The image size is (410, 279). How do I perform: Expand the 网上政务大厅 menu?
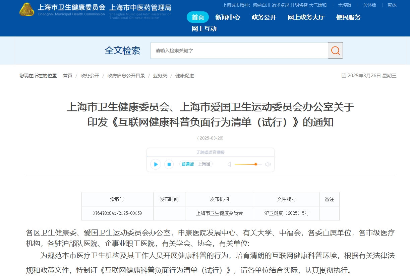point(306,17)
